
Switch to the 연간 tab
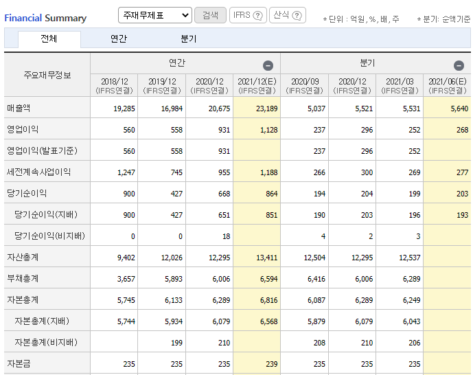[119, 39]
